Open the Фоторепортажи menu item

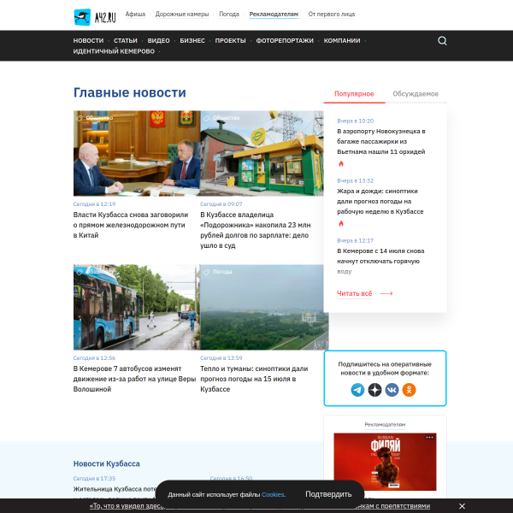[285, 40]
